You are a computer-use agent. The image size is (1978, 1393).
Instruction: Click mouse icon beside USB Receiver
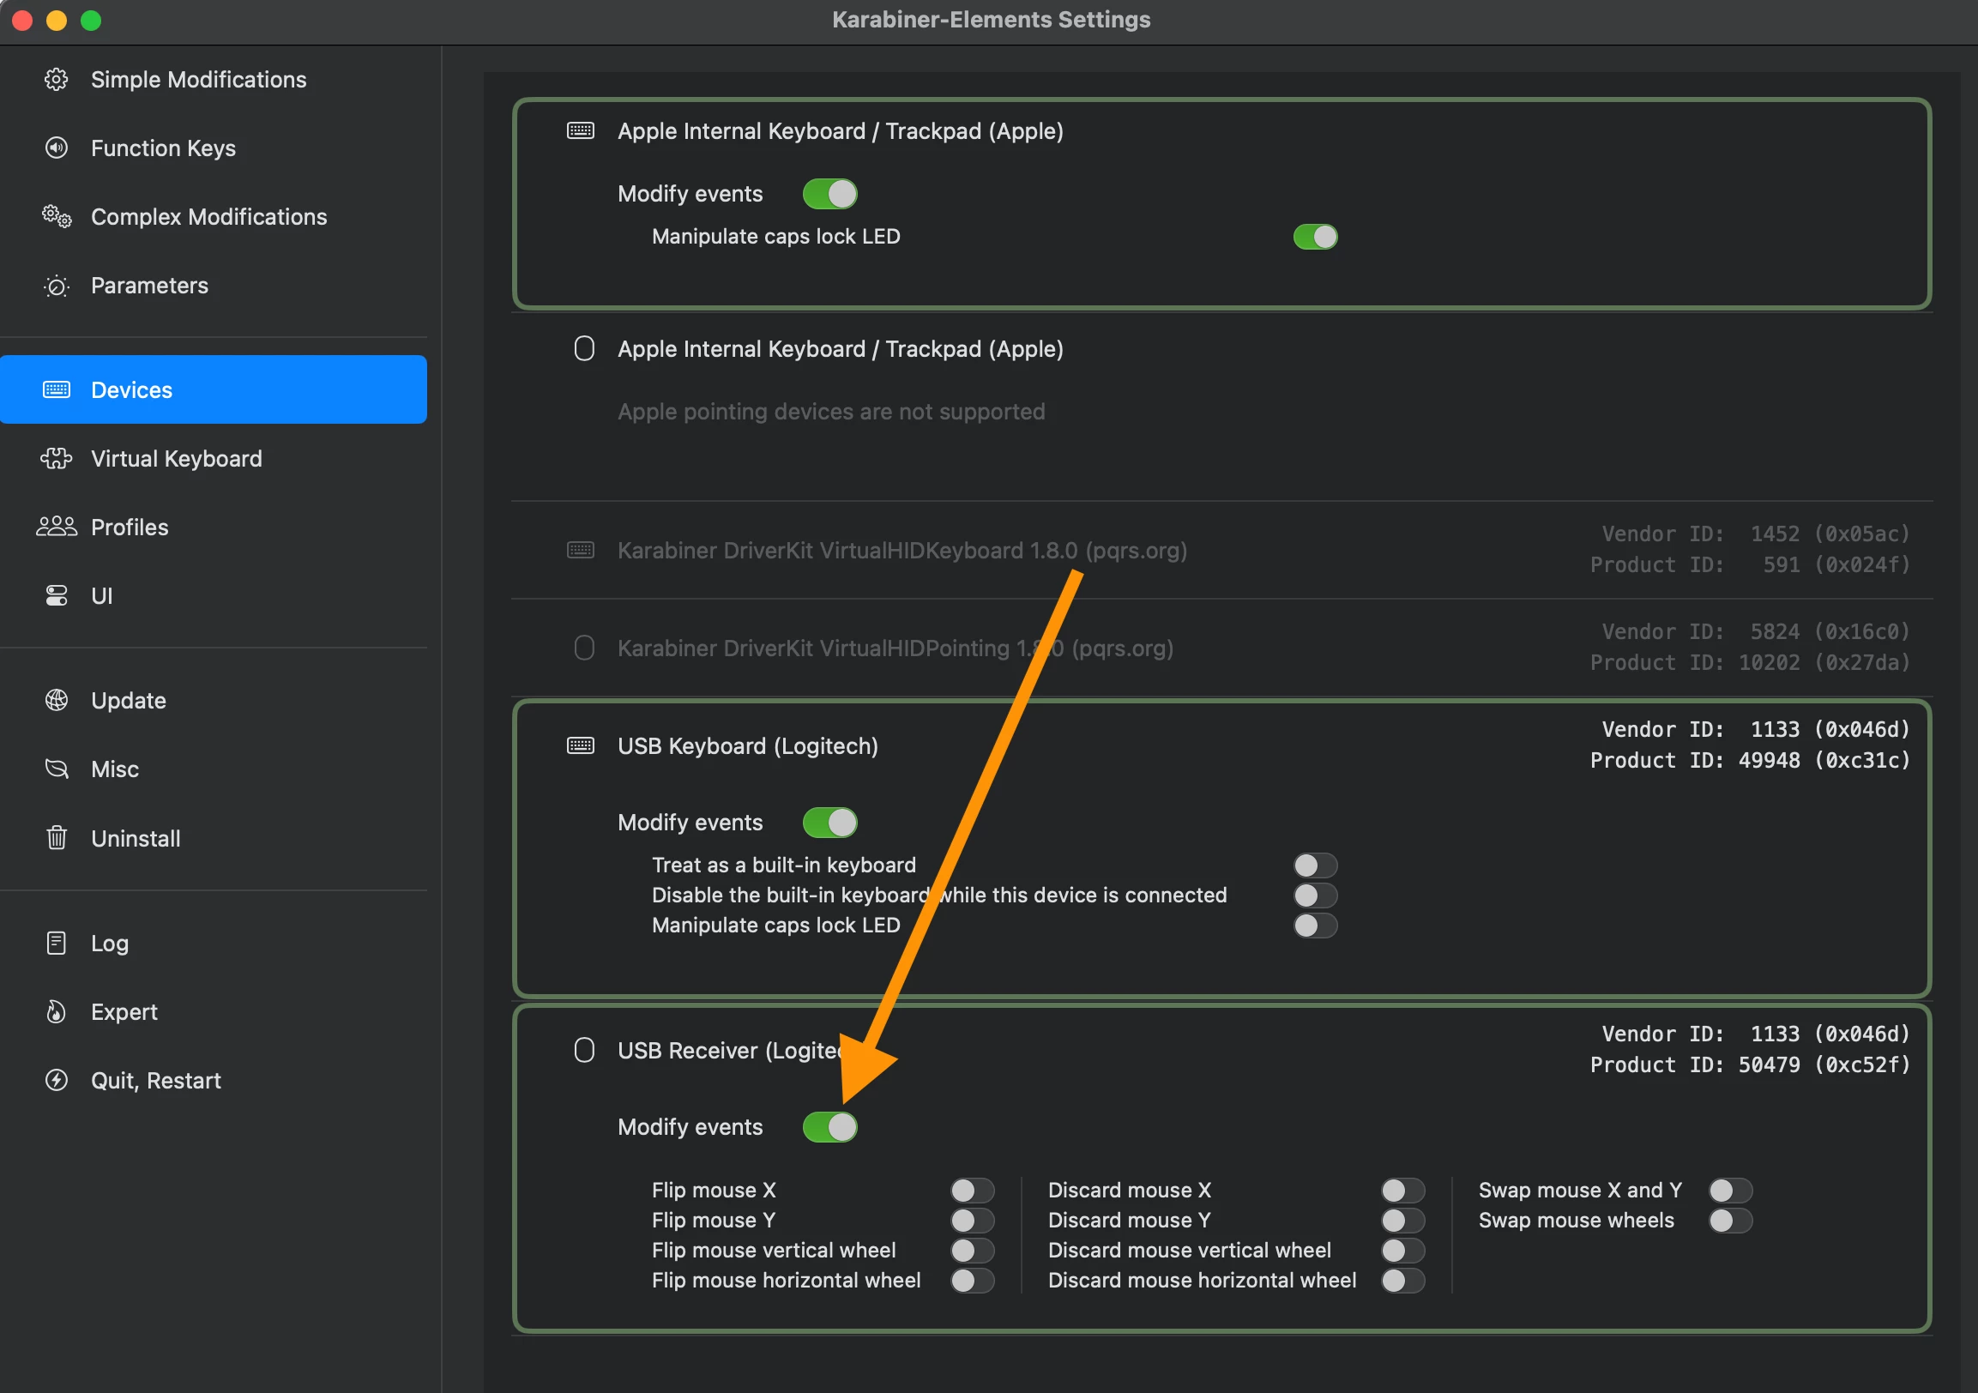(x=583, y=1049)
